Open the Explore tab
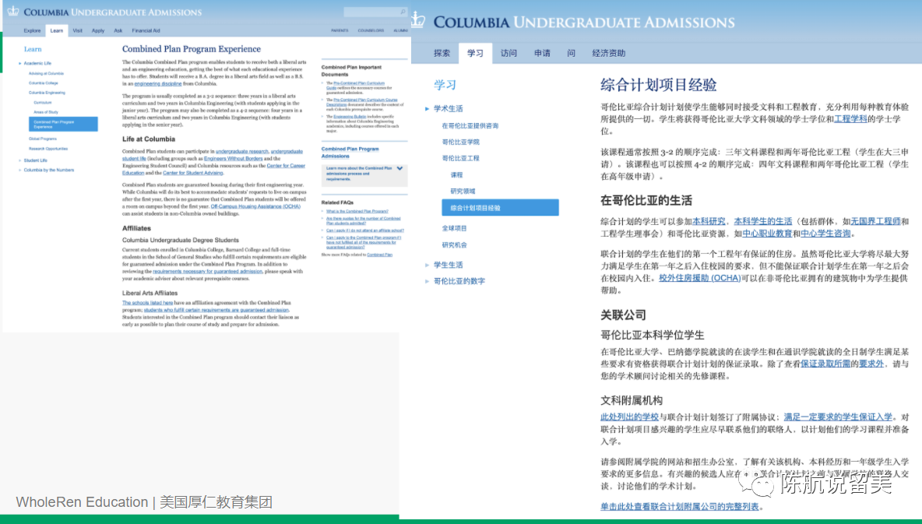The image size is (922, 524). point(32,30)
